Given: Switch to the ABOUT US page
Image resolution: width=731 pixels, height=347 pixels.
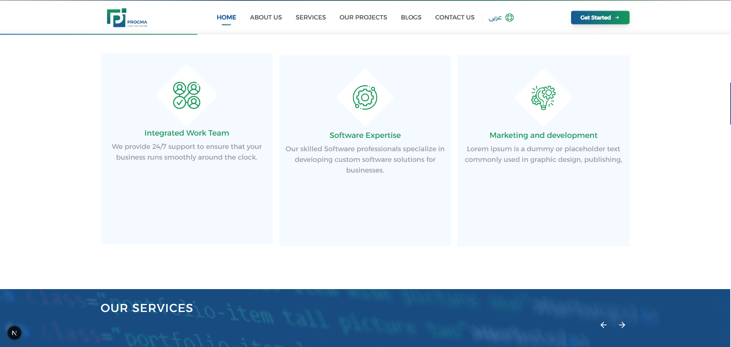Looking at the screenshot, I should [x=266, y=17].
